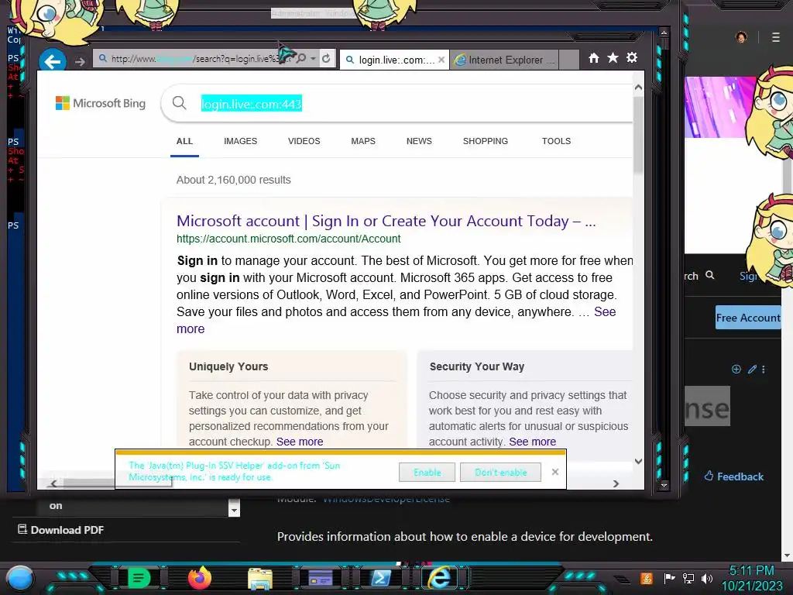
Task: Enable the Java Plug-In SSV Helper add-on
Action: [x=427, y=473]
